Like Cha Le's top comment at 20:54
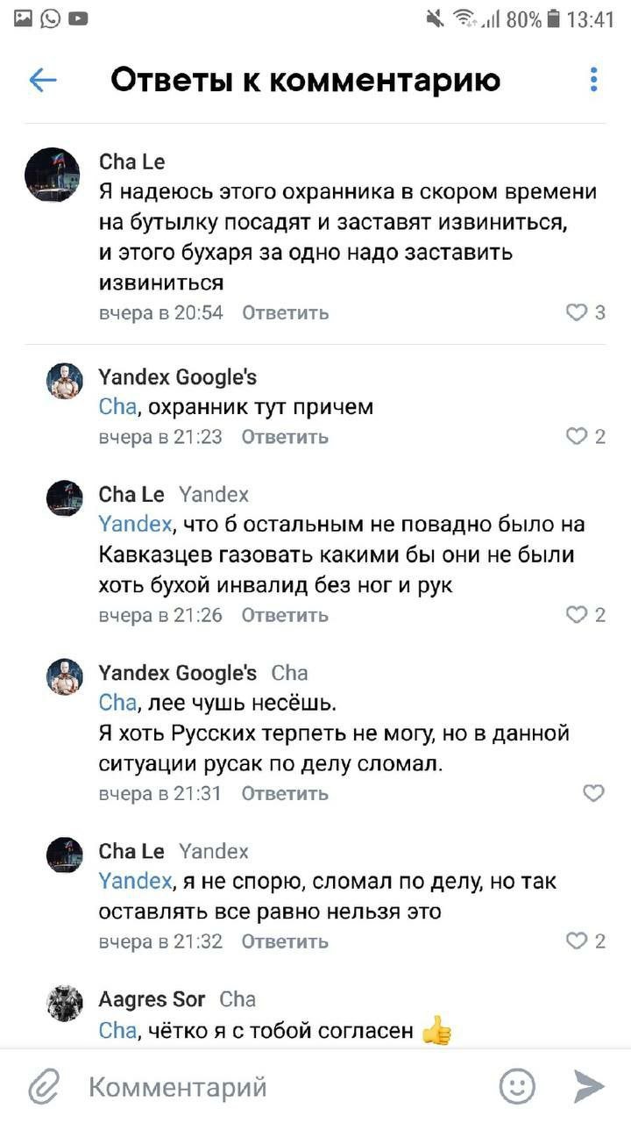 tap(577, 312)
